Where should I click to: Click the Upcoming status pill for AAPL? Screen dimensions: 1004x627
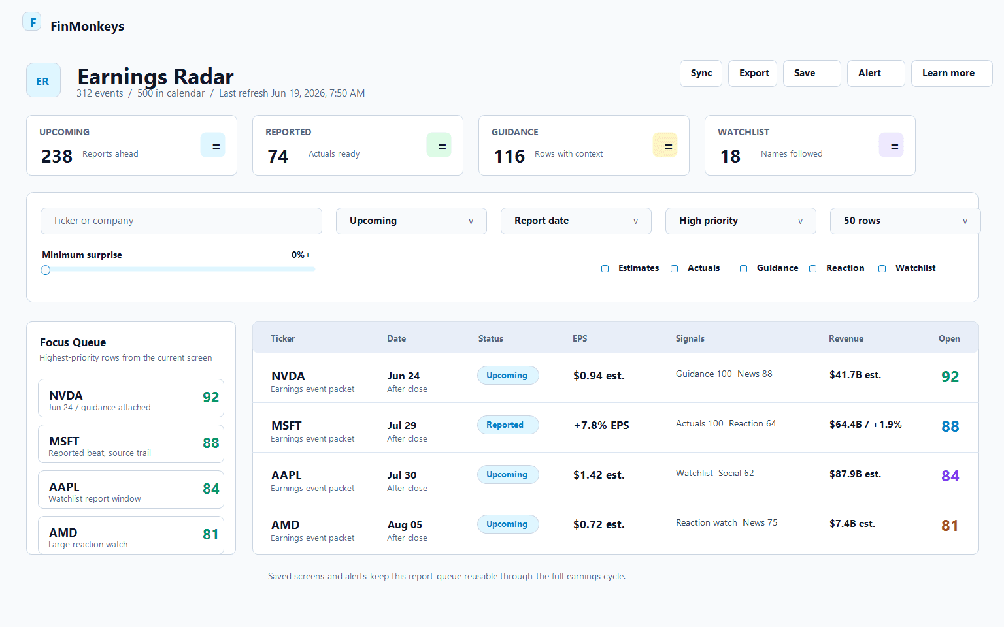(x=508, y=474)
